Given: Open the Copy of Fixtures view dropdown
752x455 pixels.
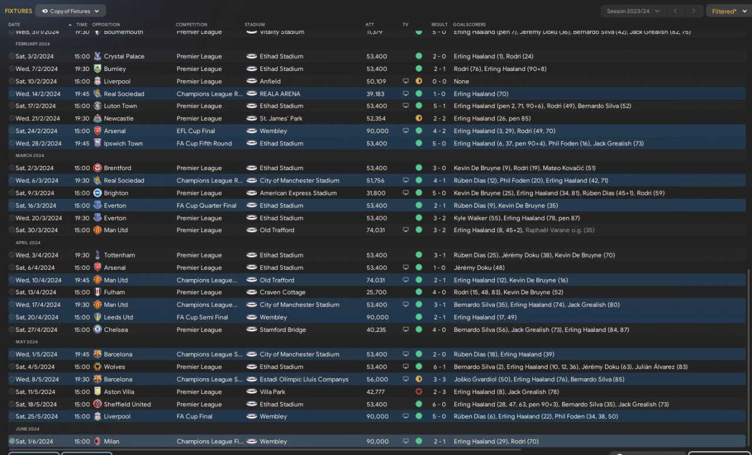Looking at the screenshot, I should click(x=70, y=11).
